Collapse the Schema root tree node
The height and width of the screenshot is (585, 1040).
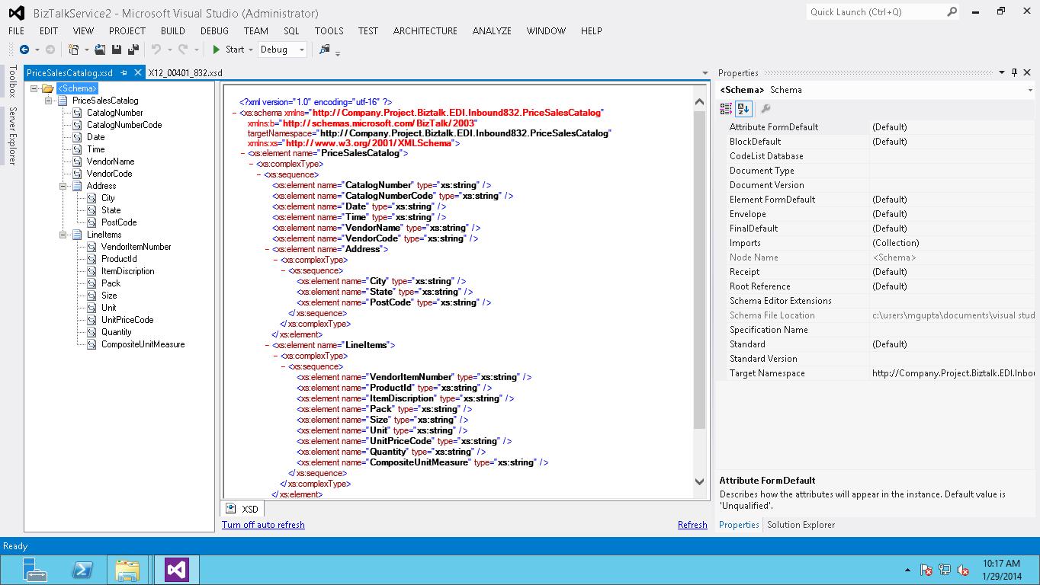click(x=34, y=88)
